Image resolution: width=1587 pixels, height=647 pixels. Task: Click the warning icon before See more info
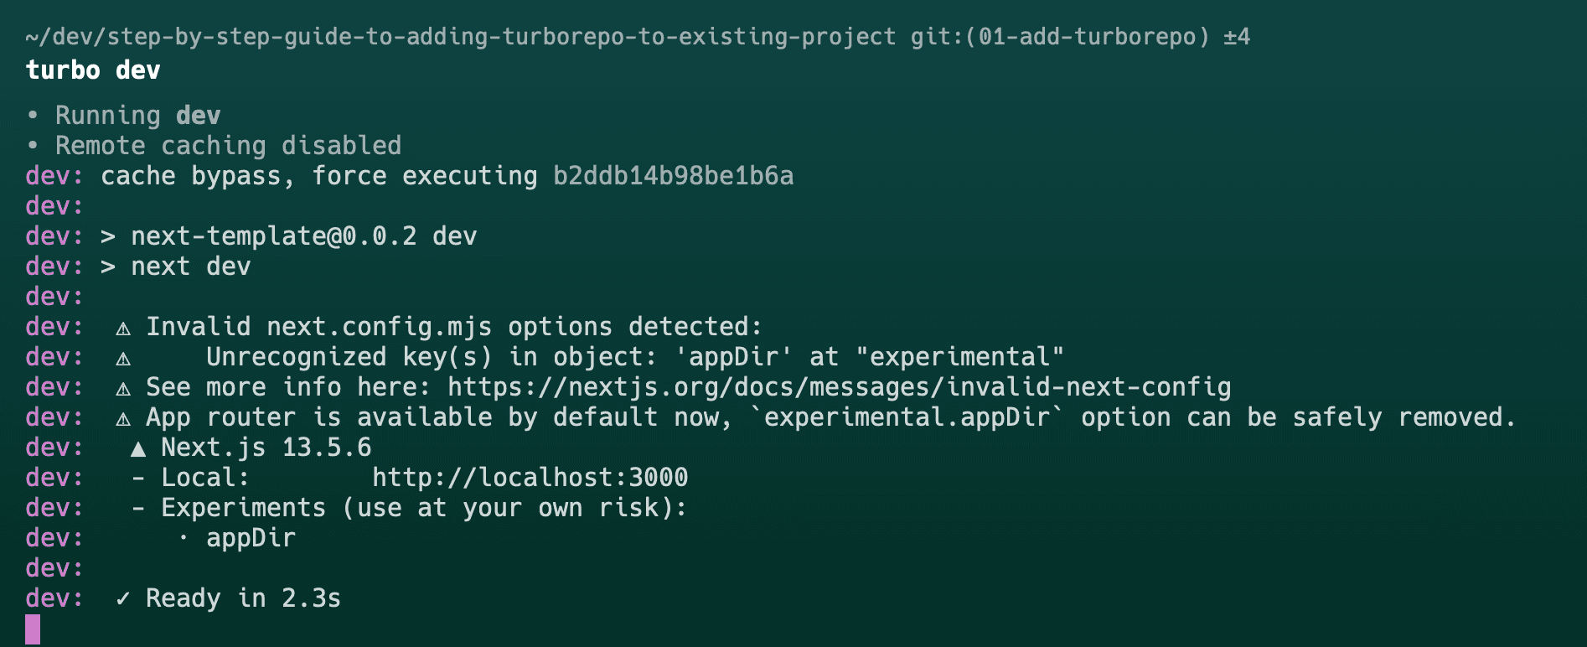click(x=123, y=389)
